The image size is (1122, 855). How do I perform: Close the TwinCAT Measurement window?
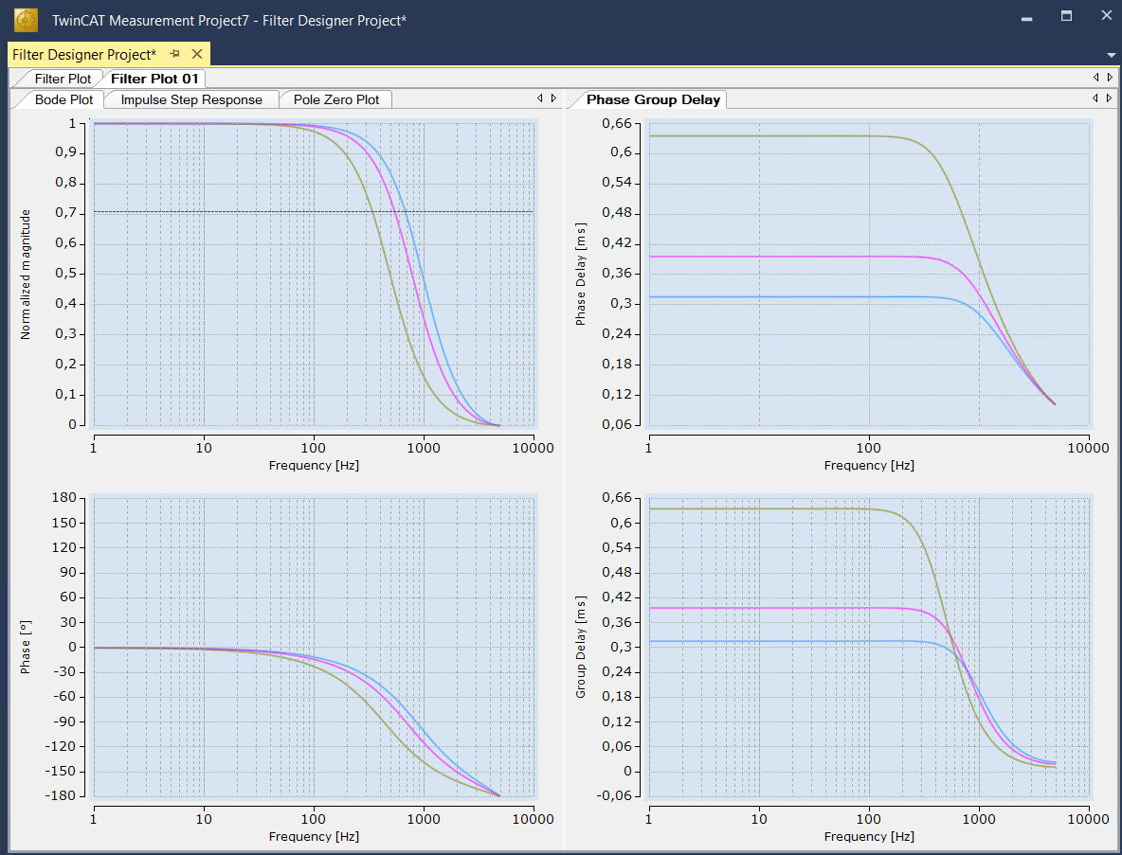(x=1106, y=16)
